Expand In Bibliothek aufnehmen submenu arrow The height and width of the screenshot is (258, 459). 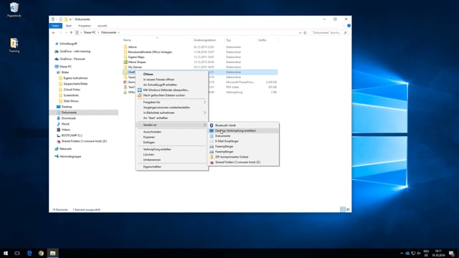pyautogui.click(x=204, y=113)
